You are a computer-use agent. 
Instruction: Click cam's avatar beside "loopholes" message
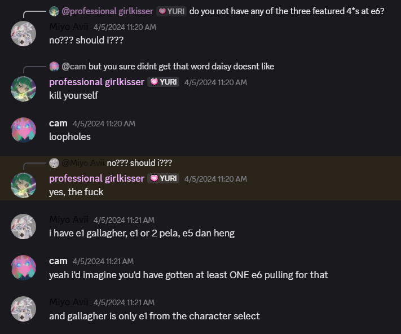(x=24, y=130)
